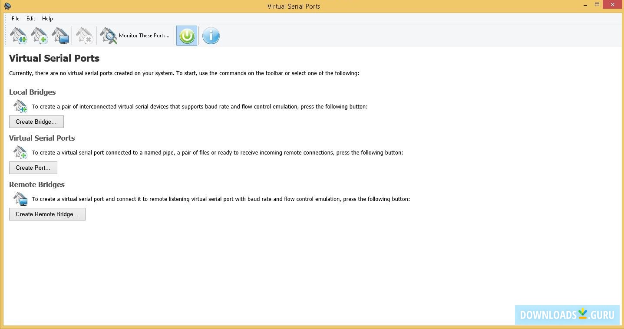Image resolution: width=624 pixels, height=329 pixels.
Task: Click the icon beside the Remote Bridges description
Action: click(x=20, y=199)
